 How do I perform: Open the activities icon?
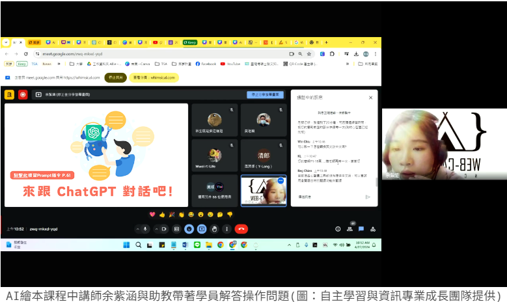[x=373, y=229]
